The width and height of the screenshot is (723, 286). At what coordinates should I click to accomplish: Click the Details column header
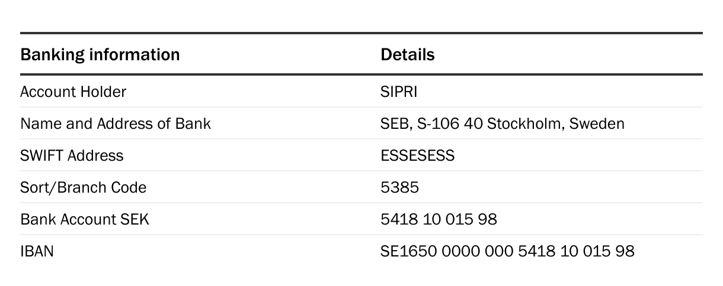pos(407,55)
